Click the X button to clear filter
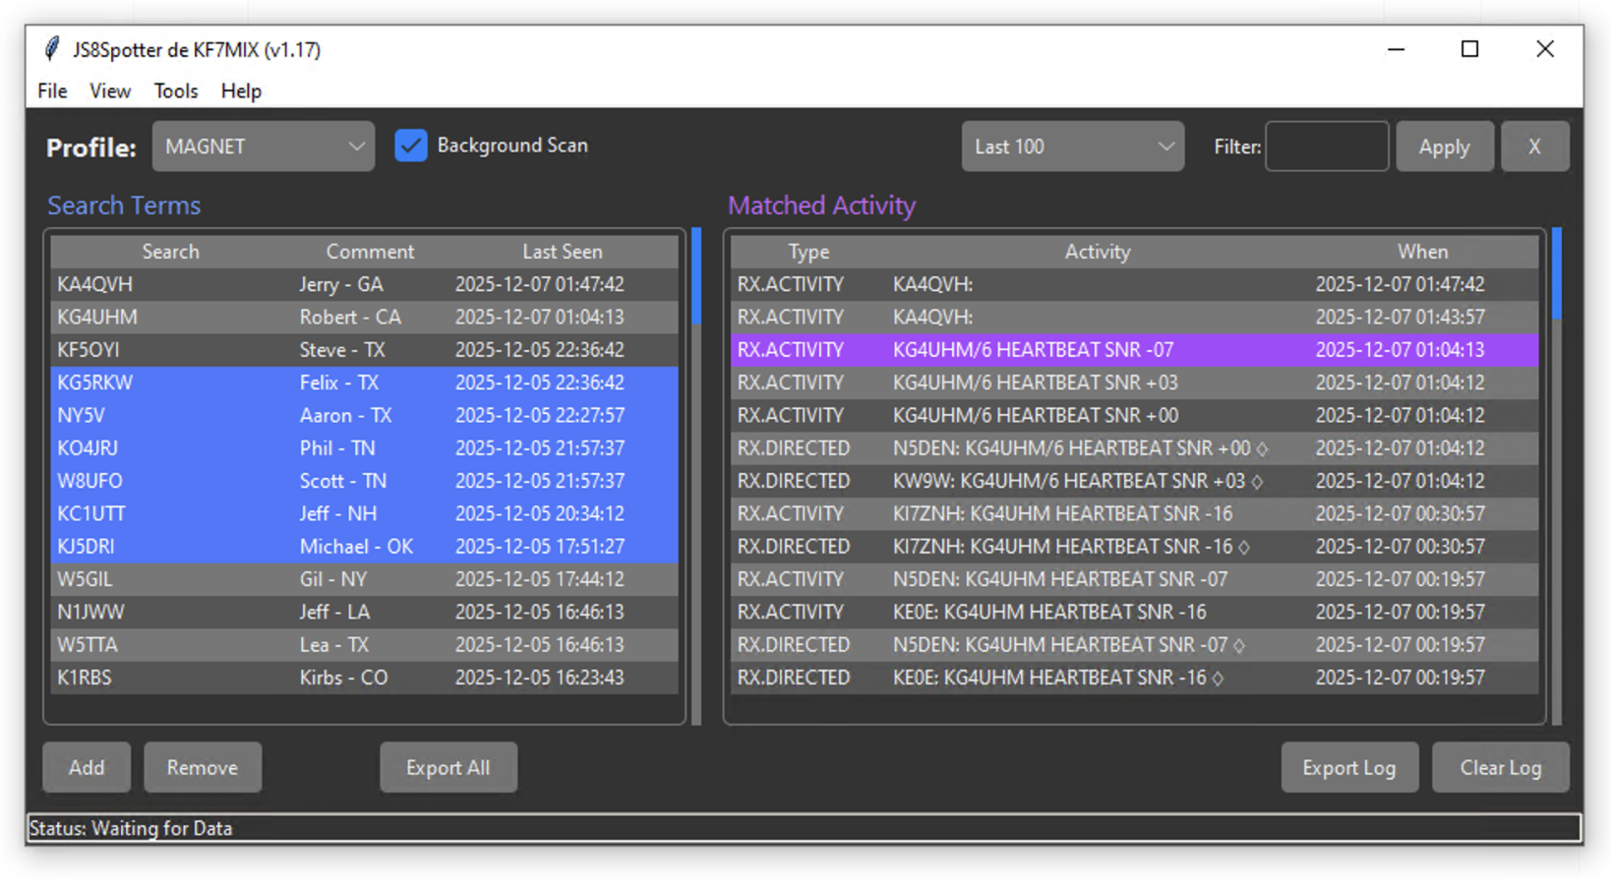Image resolution: width=1611 pixels, height=887 pixels. pyautogui.click(x=1533, y=147)
